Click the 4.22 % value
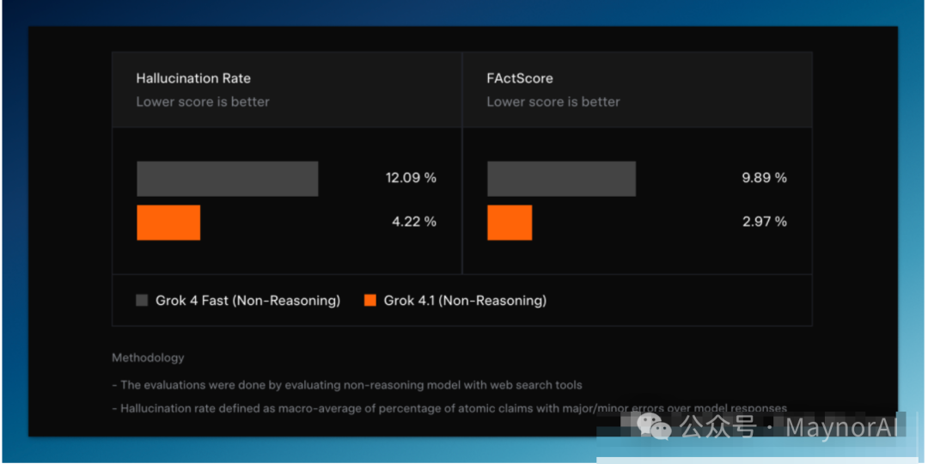928x464 pixels. (x=413, y=222)
